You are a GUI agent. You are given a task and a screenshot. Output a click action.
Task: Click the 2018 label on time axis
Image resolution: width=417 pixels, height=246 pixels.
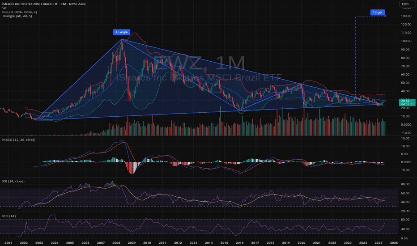click(270, 243)
